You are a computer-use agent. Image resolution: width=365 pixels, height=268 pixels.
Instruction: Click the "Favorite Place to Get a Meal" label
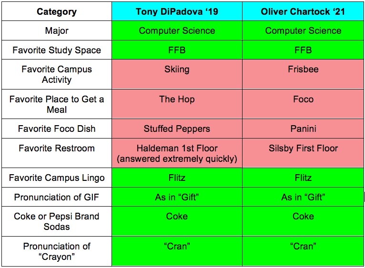click(x=57, y=104)
